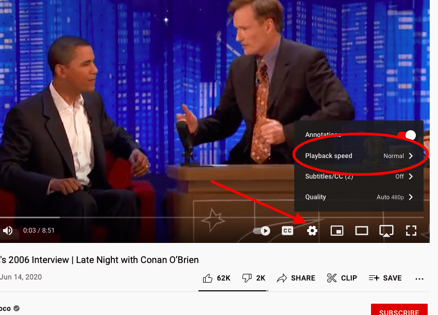Cast video with AirPlay icon
438x315 pixels.
(386, 231)
